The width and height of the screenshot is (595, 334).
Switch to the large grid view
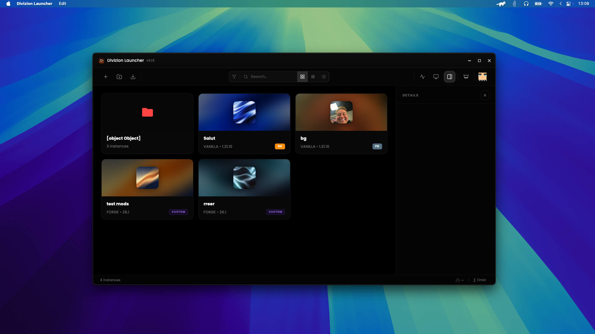(302, 77)
